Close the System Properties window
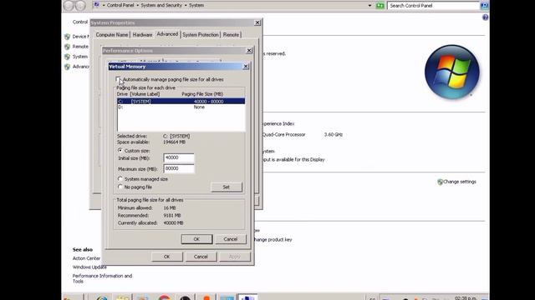The image size is (535, 300). click(257, 22)
